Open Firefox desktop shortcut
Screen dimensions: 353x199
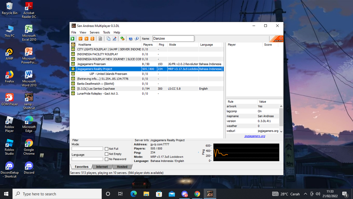[x=9, y=77]
